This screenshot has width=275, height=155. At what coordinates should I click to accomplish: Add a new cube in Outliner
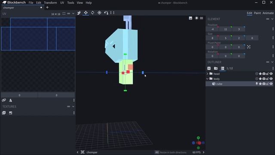click(209, 68)
